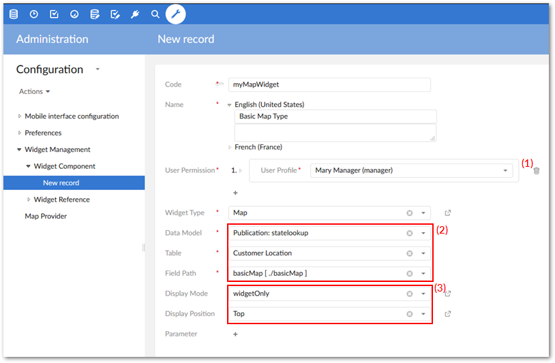Image resolution: width=555 pixels, height=363 pixels.
Task: Select Map Provider in the navigation tree
Action: 46,217
